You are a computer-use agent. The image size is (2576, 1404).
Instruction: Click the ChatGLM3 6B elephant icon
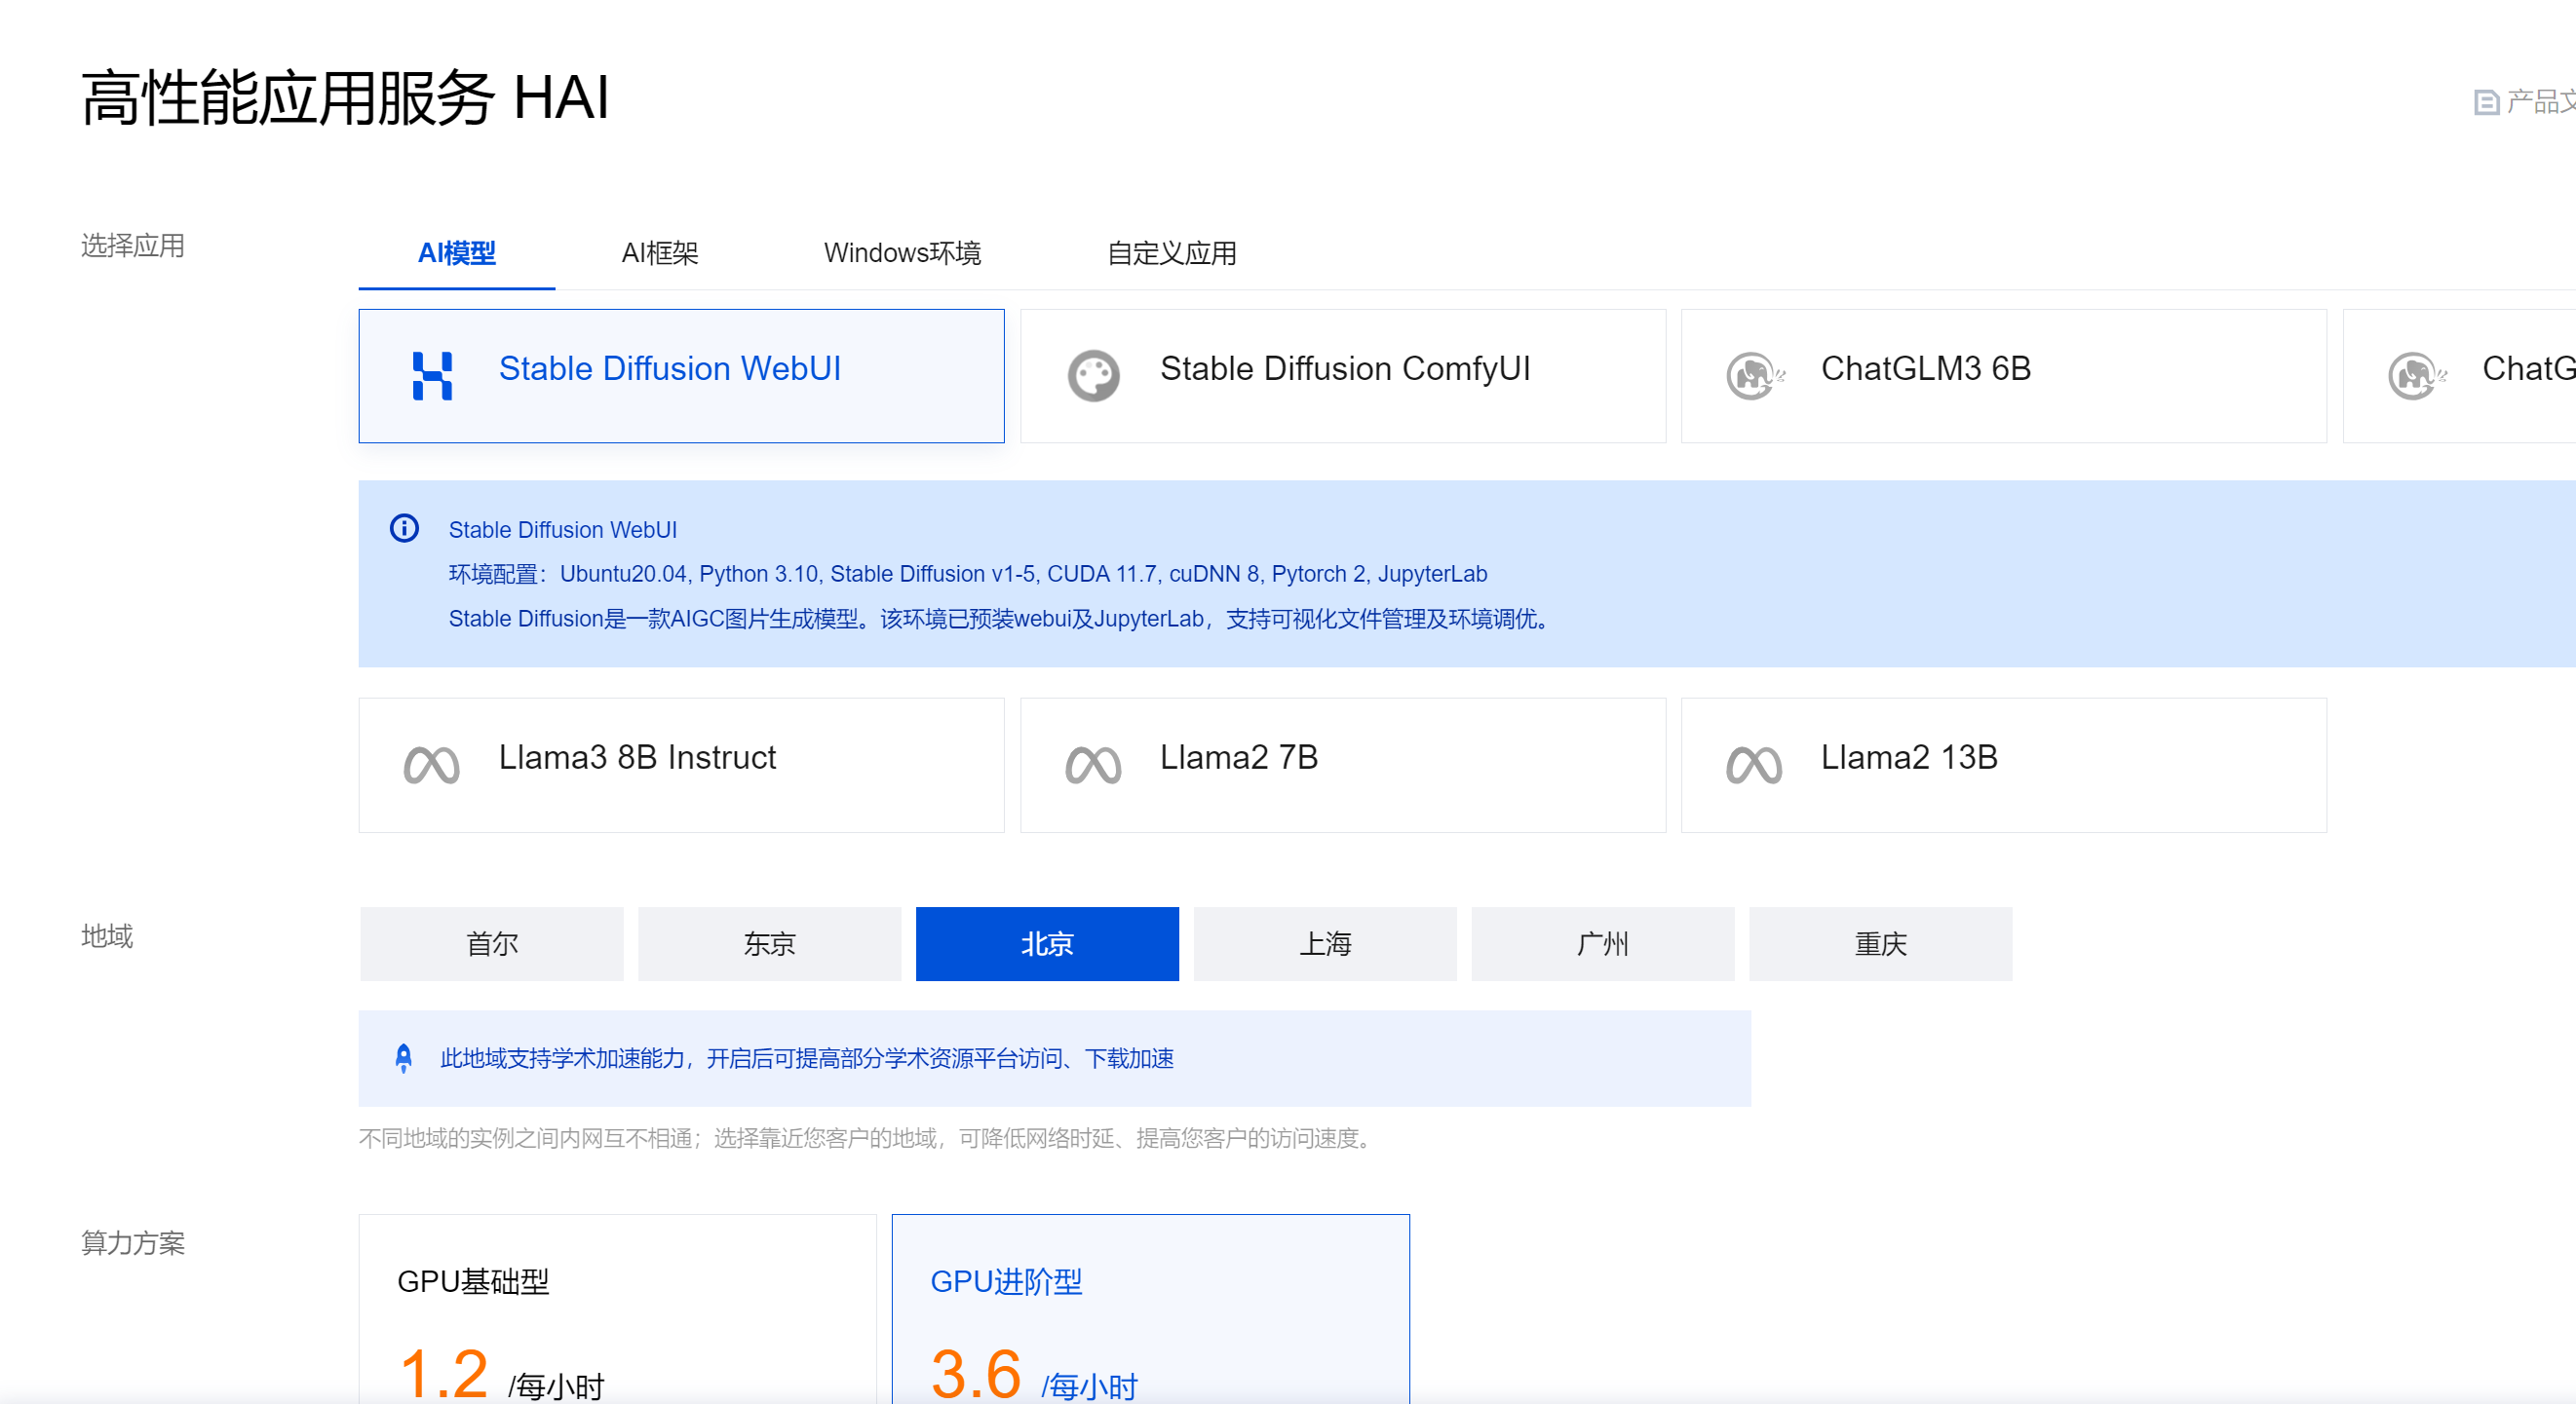tap(1754, 376)
